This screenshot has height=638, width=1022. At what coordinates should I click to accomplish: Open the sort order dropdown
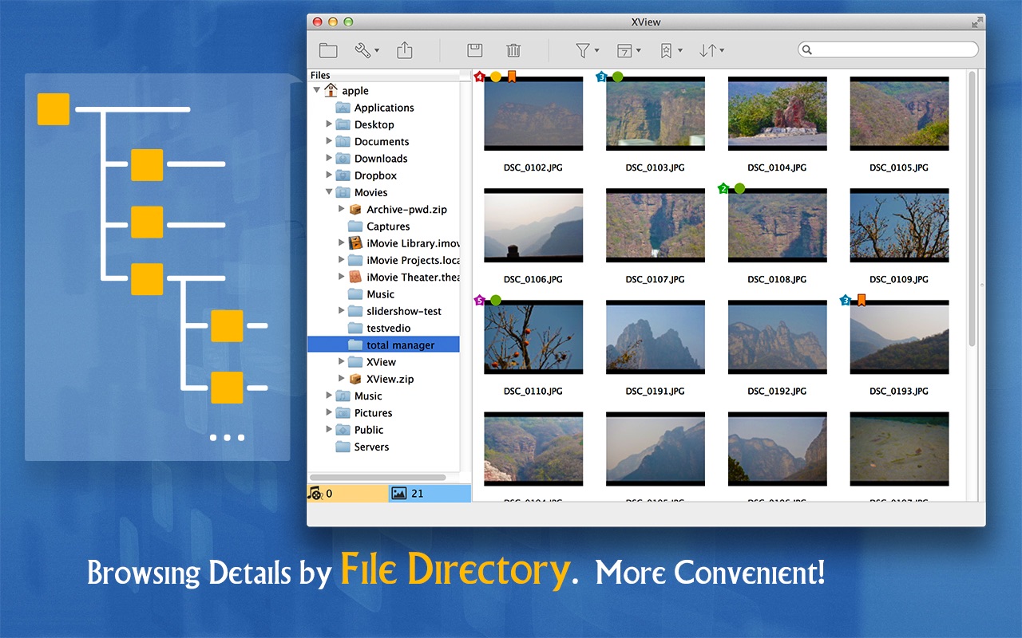tap(711, 50)
